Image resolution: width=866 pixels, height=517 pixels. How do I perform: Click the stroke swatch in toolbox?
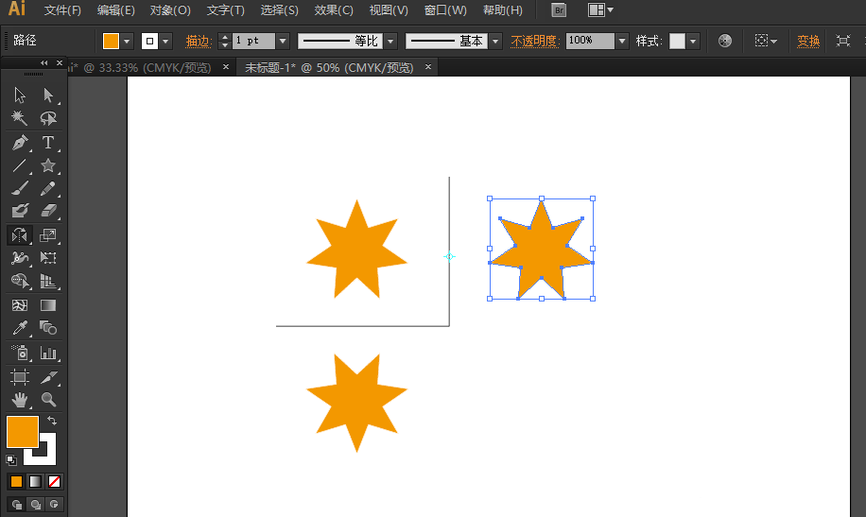coord(47,457)
